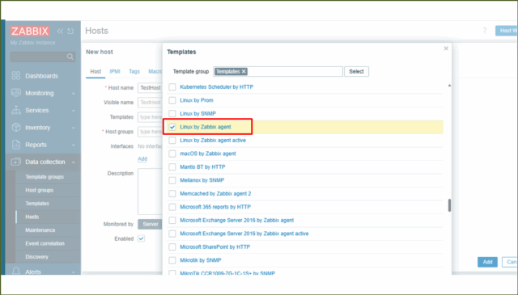The width and height of the screenshot is (518, 295).
Task: Expand the Reports menu arrow
Action: coord(74,145)
